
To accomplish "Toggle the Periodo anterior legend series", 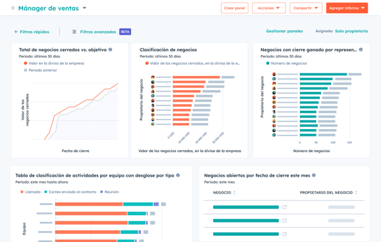I will click(40, 70).
